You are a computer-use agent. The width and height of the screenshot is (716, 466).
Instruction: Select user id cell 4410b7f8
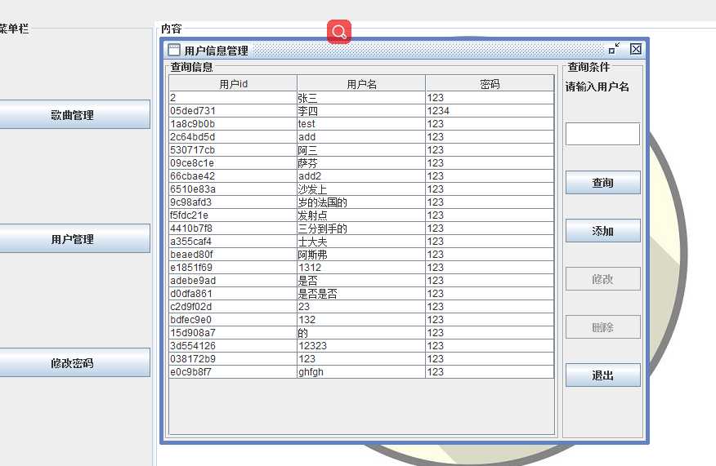click(x=233, y=229)
